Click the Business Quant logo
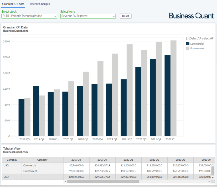 191,16
